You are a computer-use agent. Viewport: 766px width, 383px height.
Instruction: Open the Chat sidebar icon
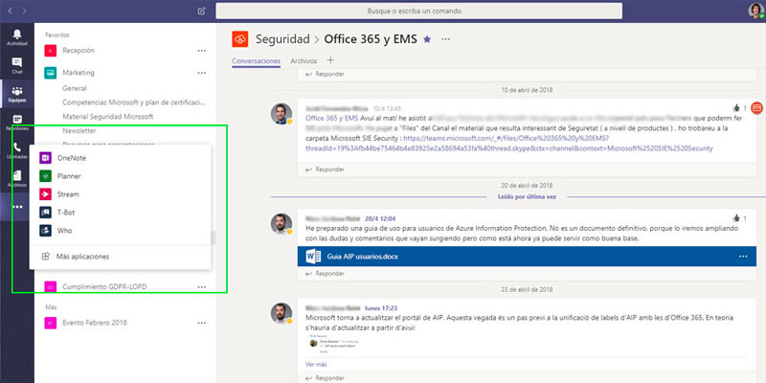[x=17, y=65]
